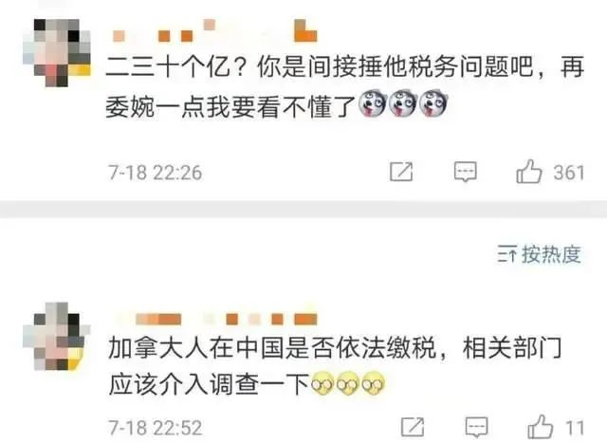Open replies for the 22:26 comment
The height and width of the screenshot is (443, 607).
[x=465, y=172]
